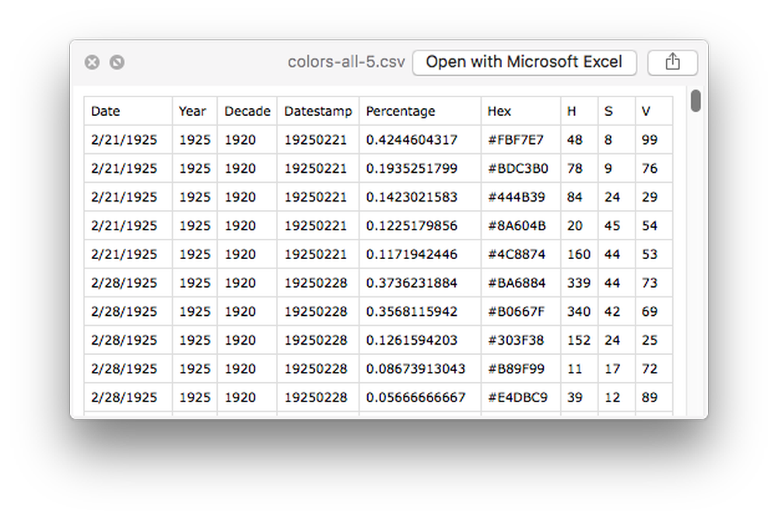The image size is (778, 519).
Task: Click H value 339
Action: coord(579,282)
